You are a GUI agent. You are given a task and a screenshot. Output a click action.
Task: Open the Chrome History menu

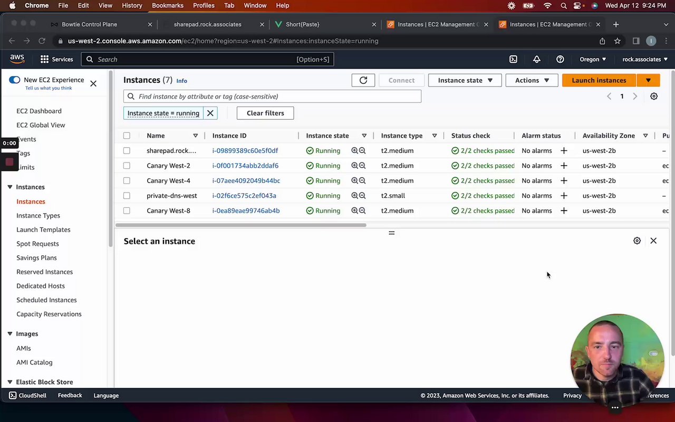(132, 5)
